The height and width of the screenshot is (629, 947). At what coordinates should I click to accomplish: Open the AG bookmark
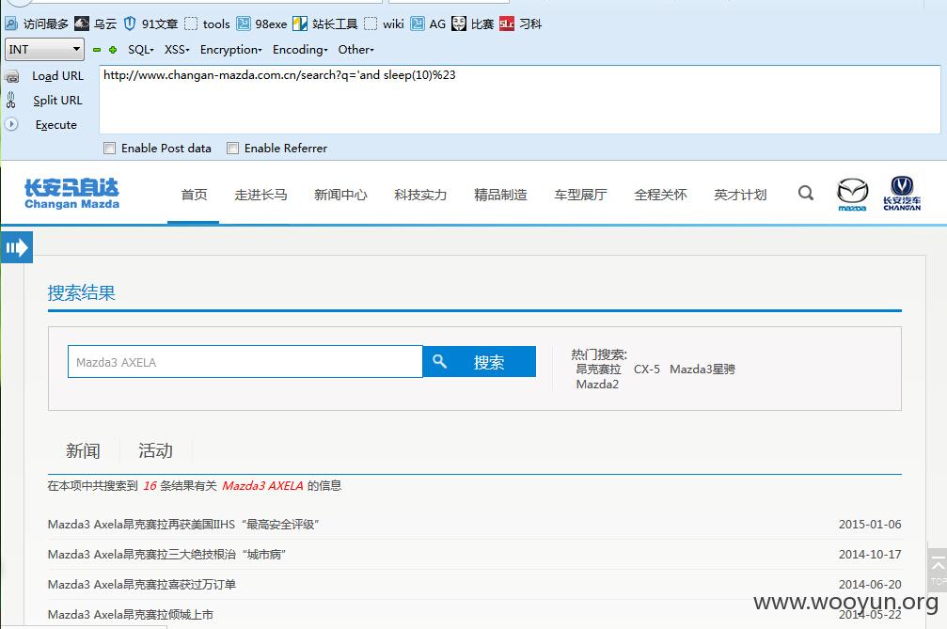[428, 24]
